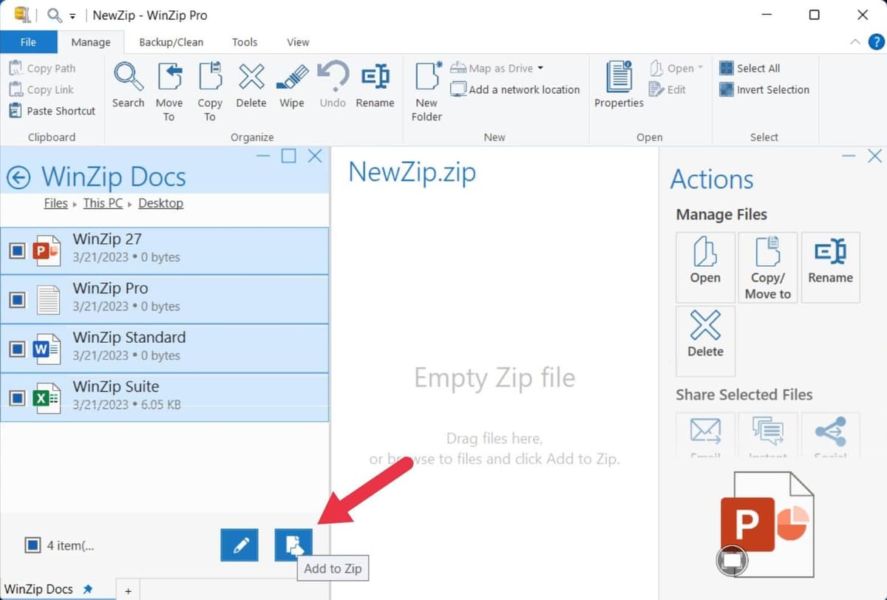Add a new tab with plus button

pyautogui.click(x=128, y=590)
